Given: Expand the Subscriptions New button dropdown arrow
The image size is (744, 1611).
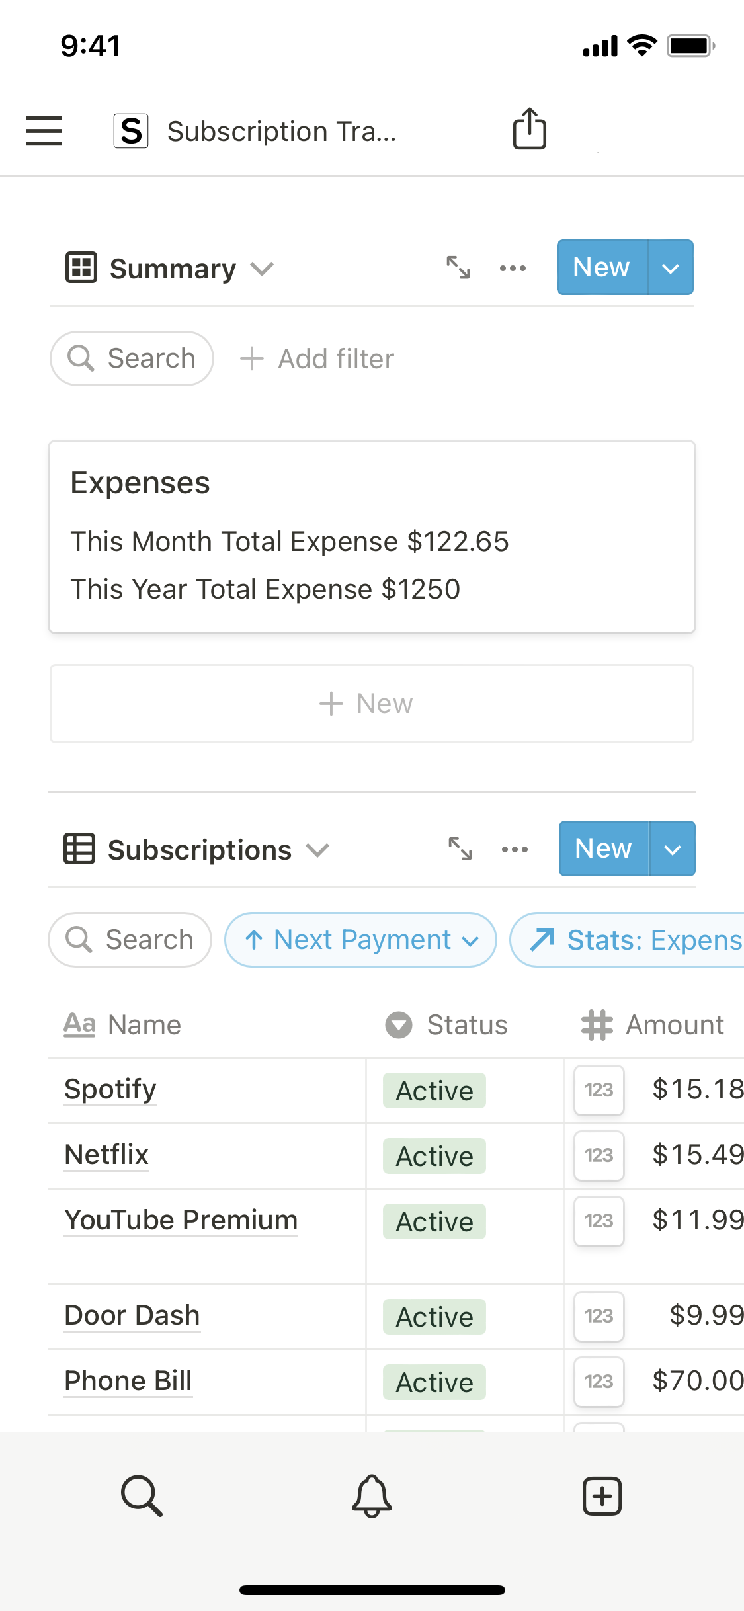Looking at the screenshot, I should pyautogui.click(x=673, y=849).
